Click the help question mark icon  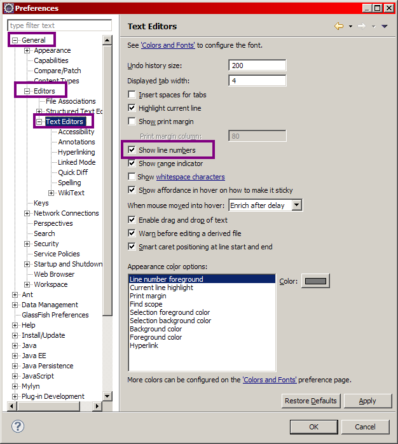(17, 426)
